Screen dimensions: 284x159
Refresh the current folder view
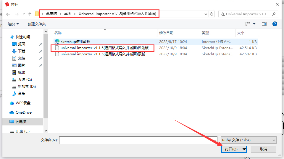click(212, 14)
